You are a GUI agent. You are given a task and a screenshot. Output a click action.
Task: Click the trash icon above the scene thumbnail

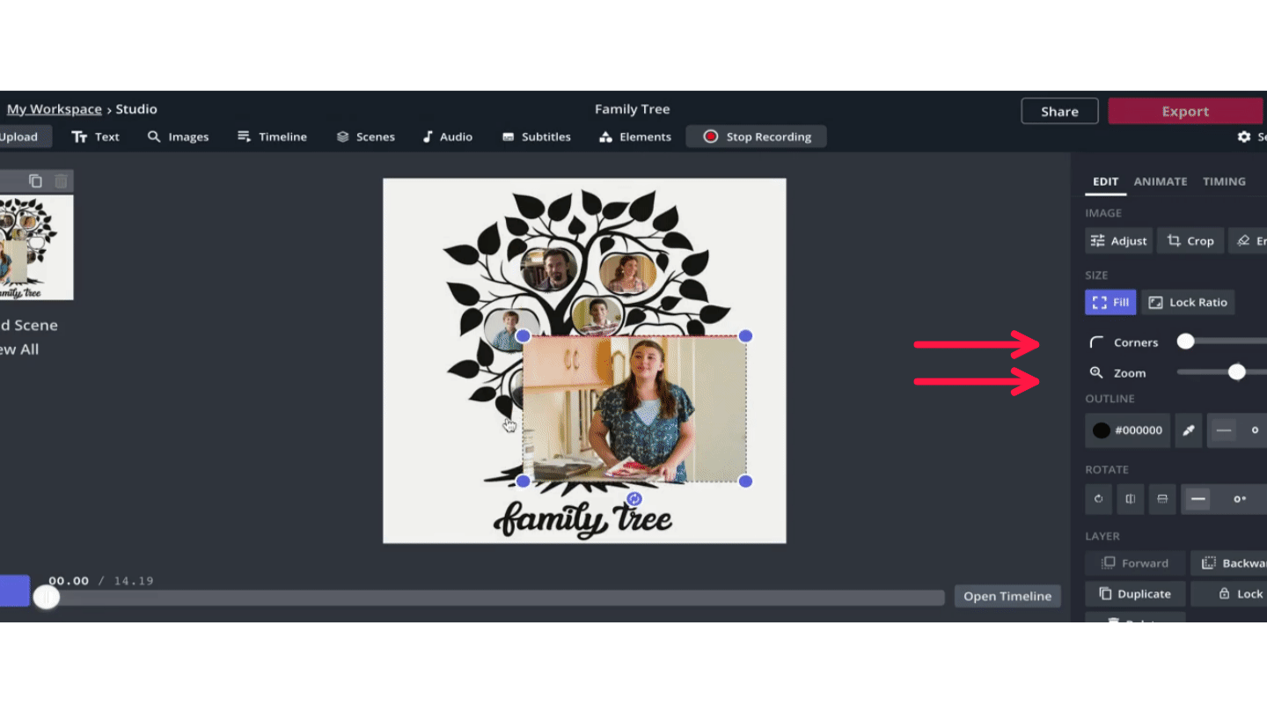61,181
